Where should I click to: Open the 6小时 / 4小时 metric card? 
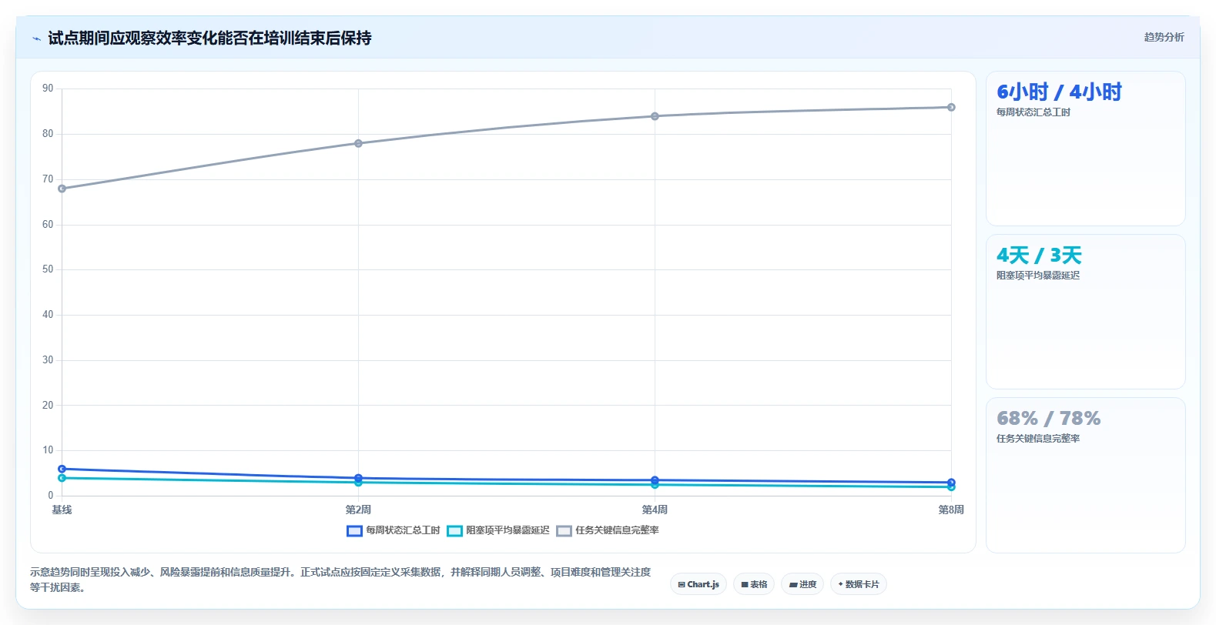(x=1085, y=149)
